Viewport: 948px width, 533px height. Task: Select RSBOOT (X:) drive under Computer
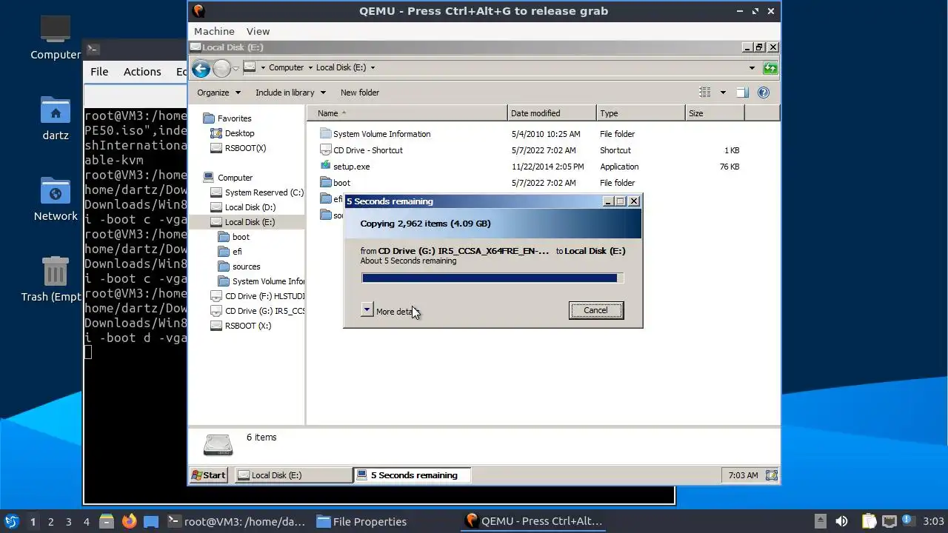click(x=241, y=326)
